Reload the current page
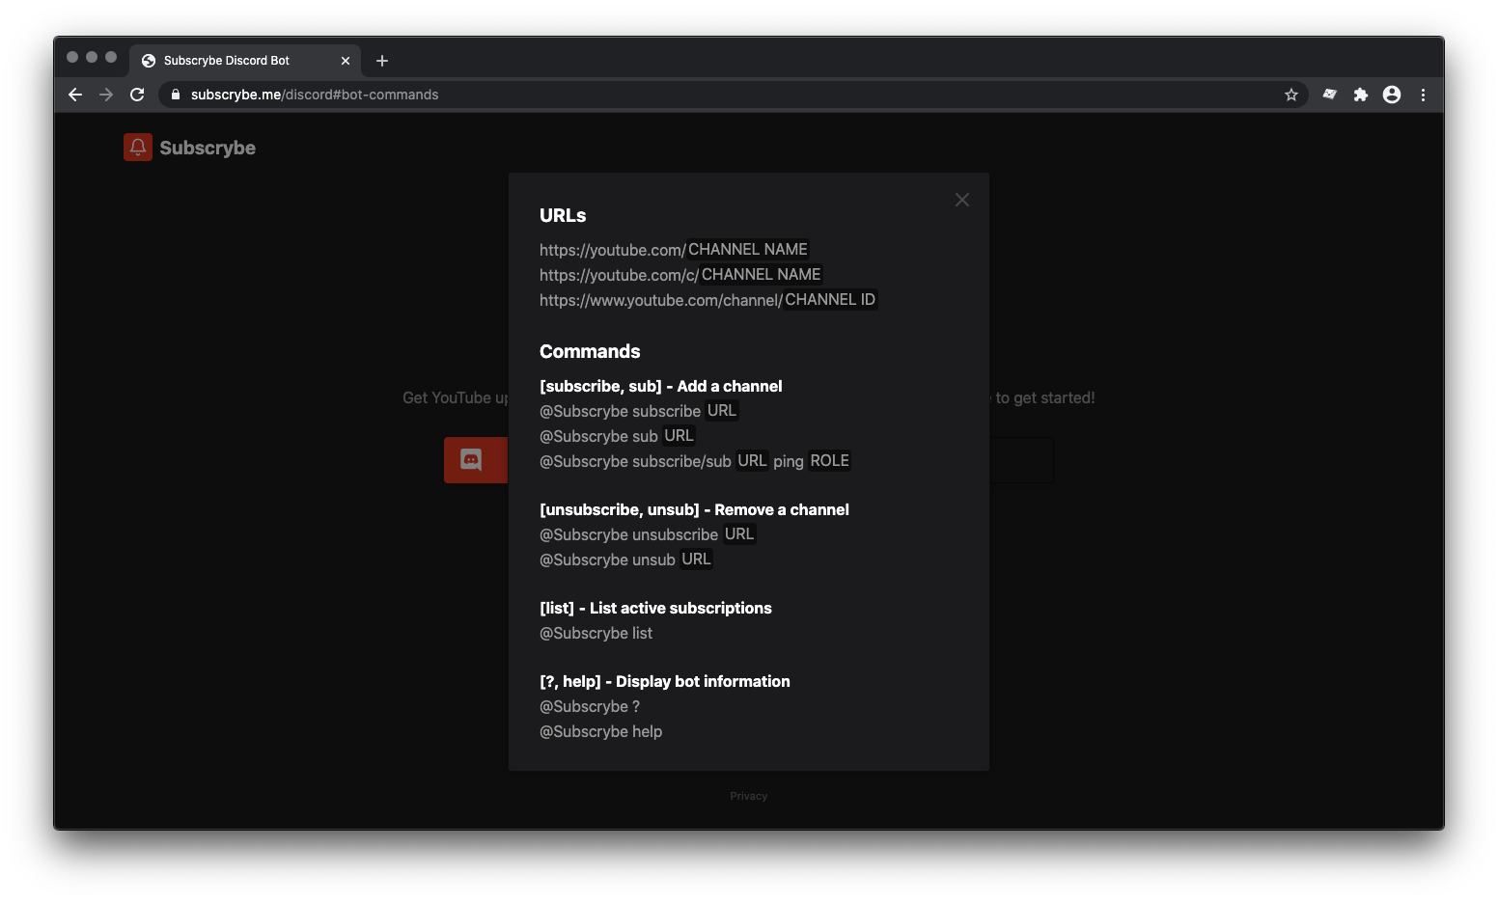Image resolution: width=1498 pixels, height=901 pixels. point(137,95)
